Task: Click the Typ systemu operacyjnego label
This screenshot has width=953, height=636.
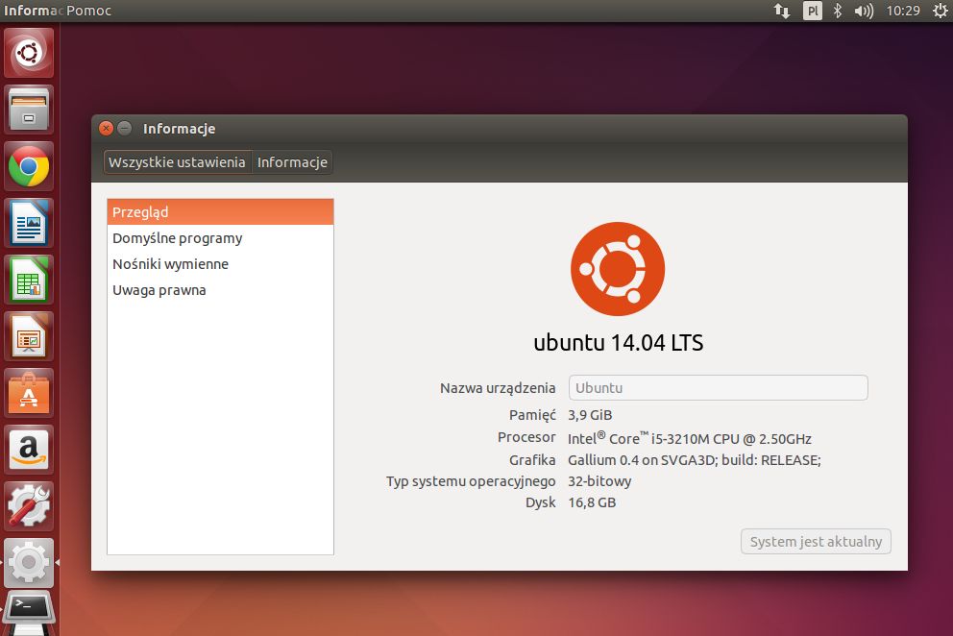Action: click(471, 481)
